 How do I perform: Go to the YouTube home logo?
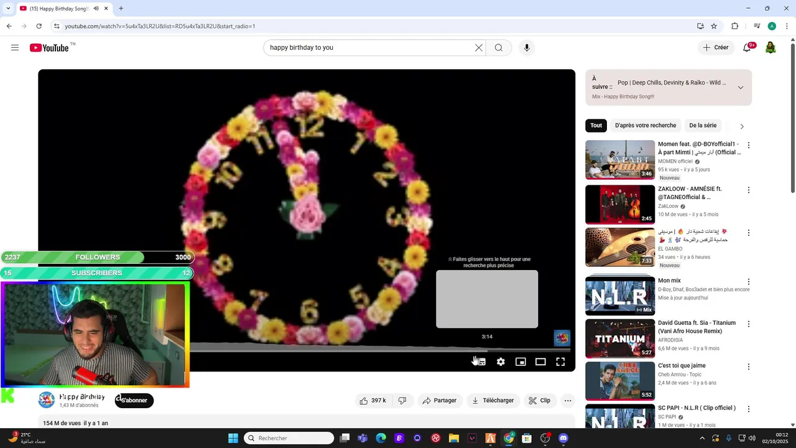49,48
